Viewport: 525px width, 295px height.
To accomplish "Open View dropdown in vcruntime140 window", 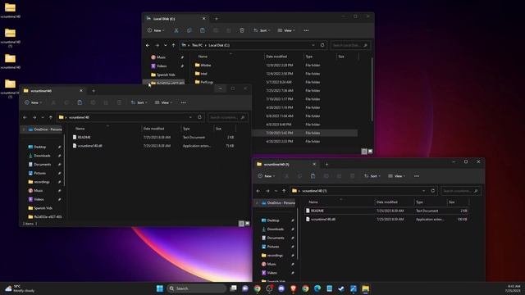I will (x=163, y=102).
